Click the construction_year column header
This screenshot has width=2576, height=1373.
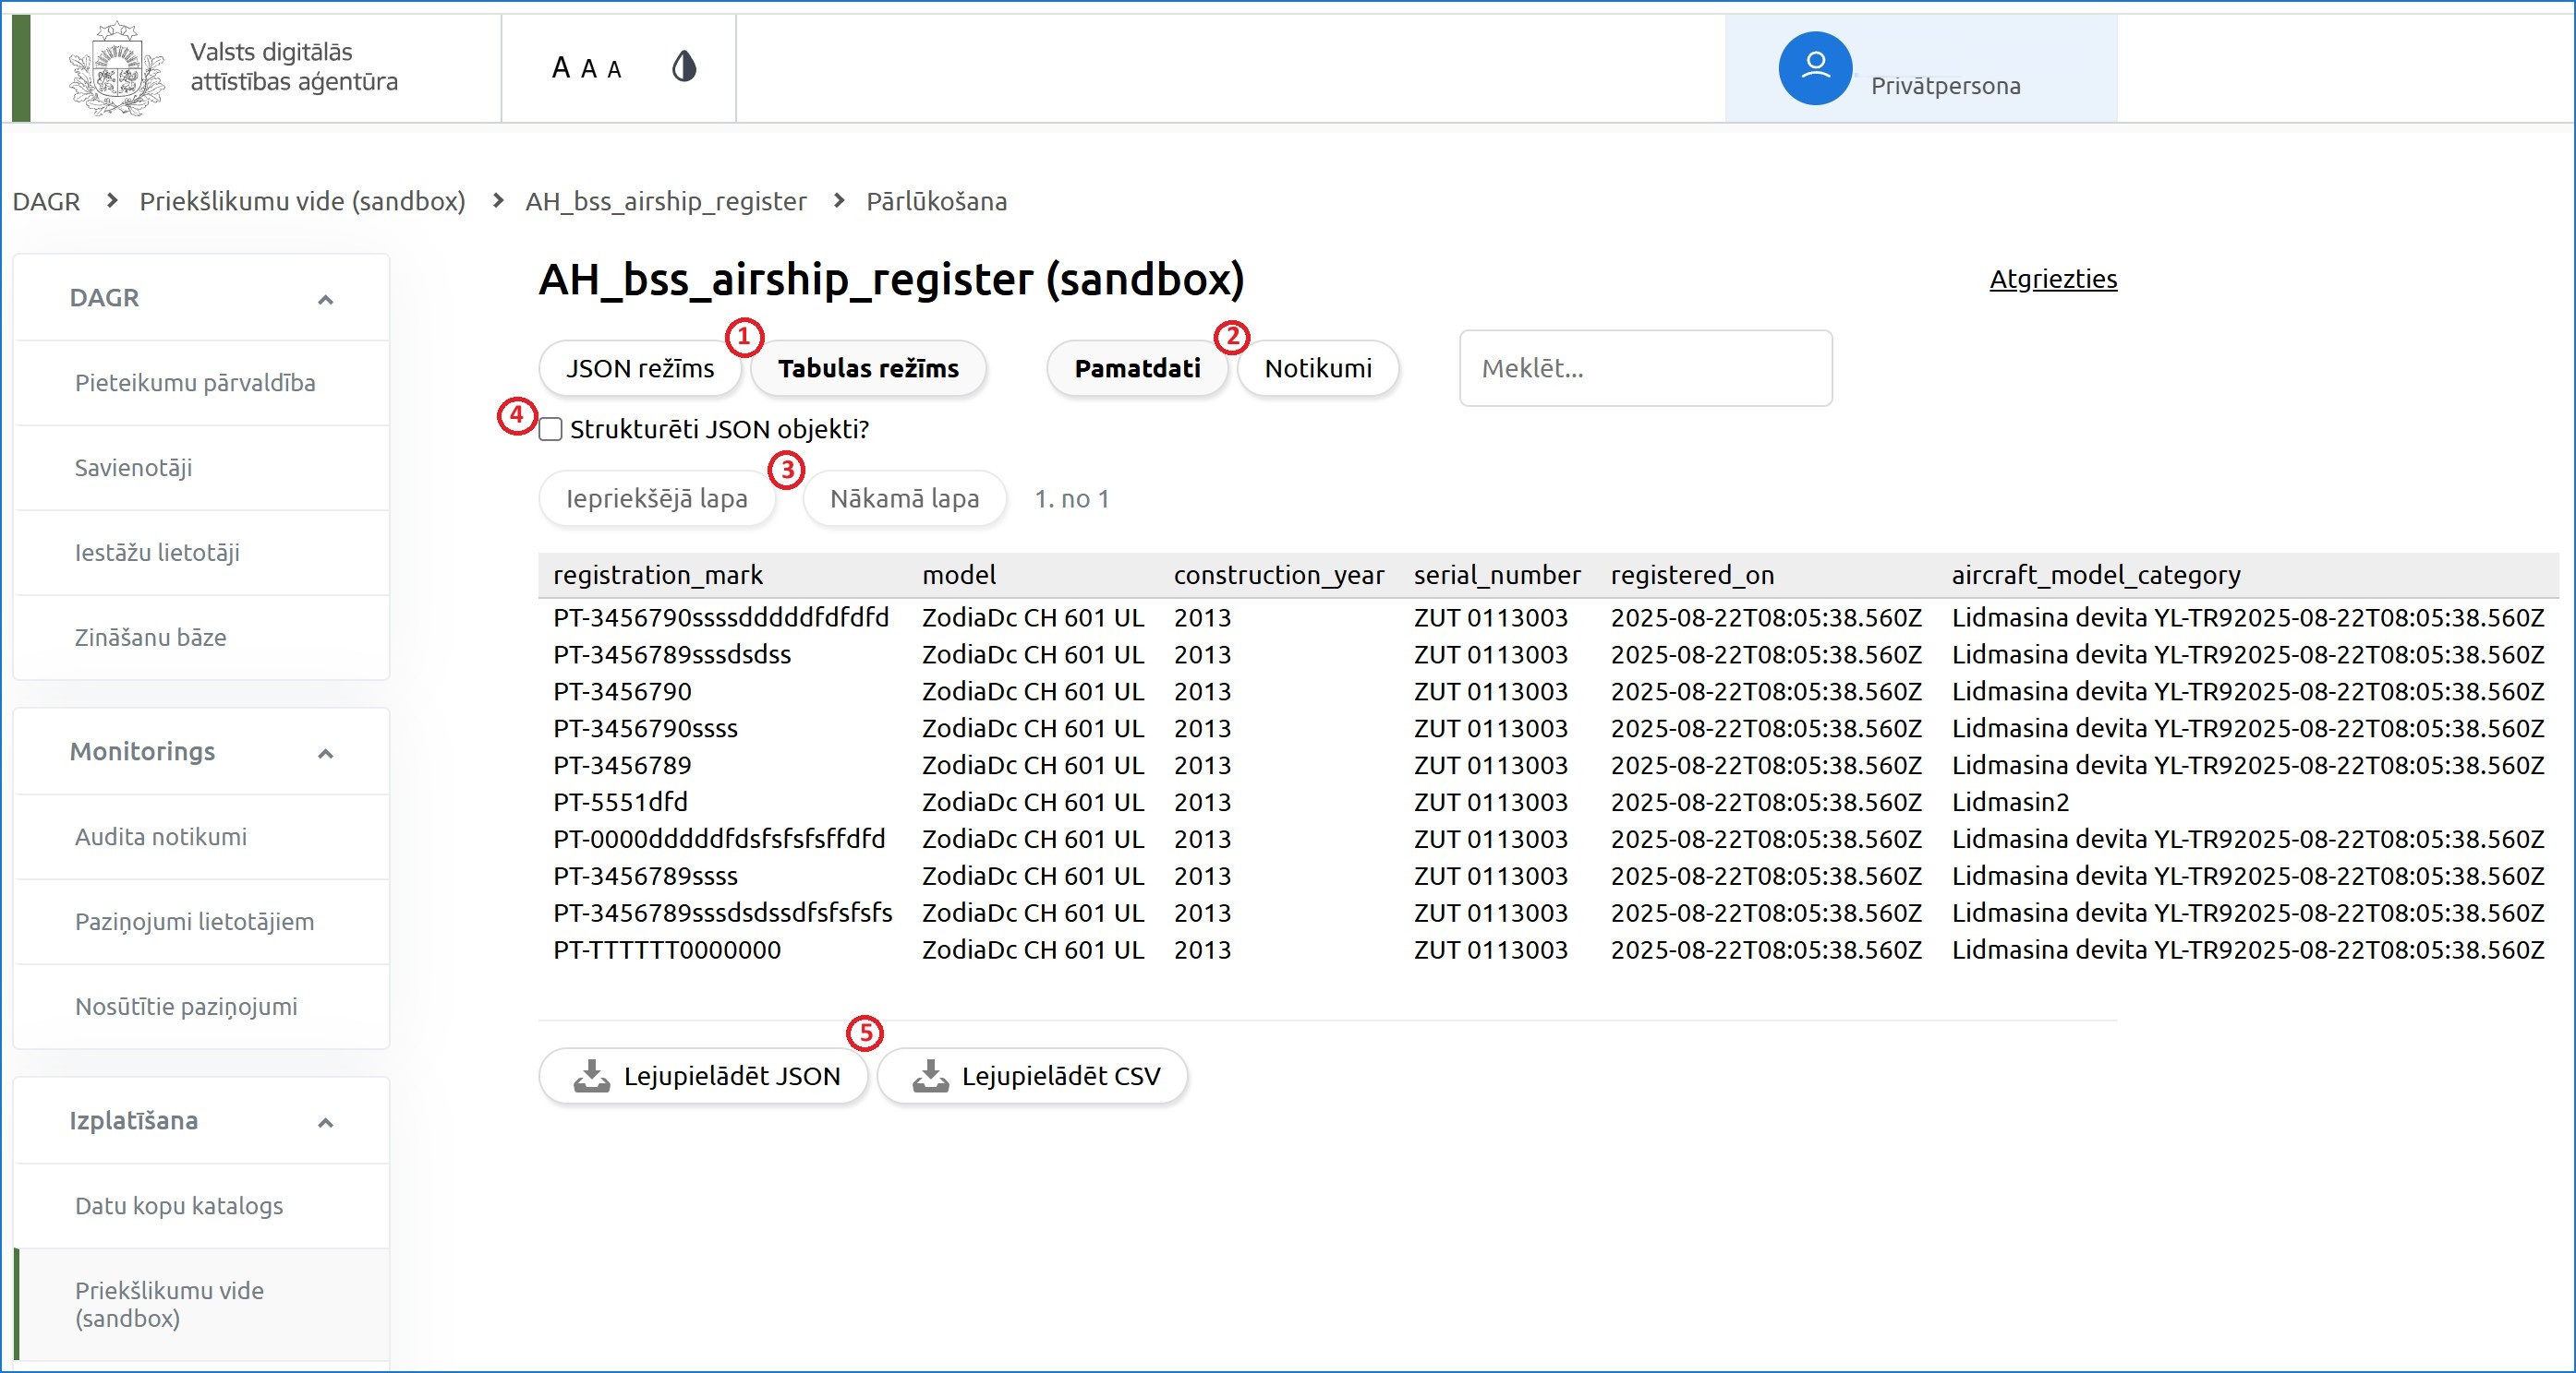pyautogui.click(x=1279, y=576)
